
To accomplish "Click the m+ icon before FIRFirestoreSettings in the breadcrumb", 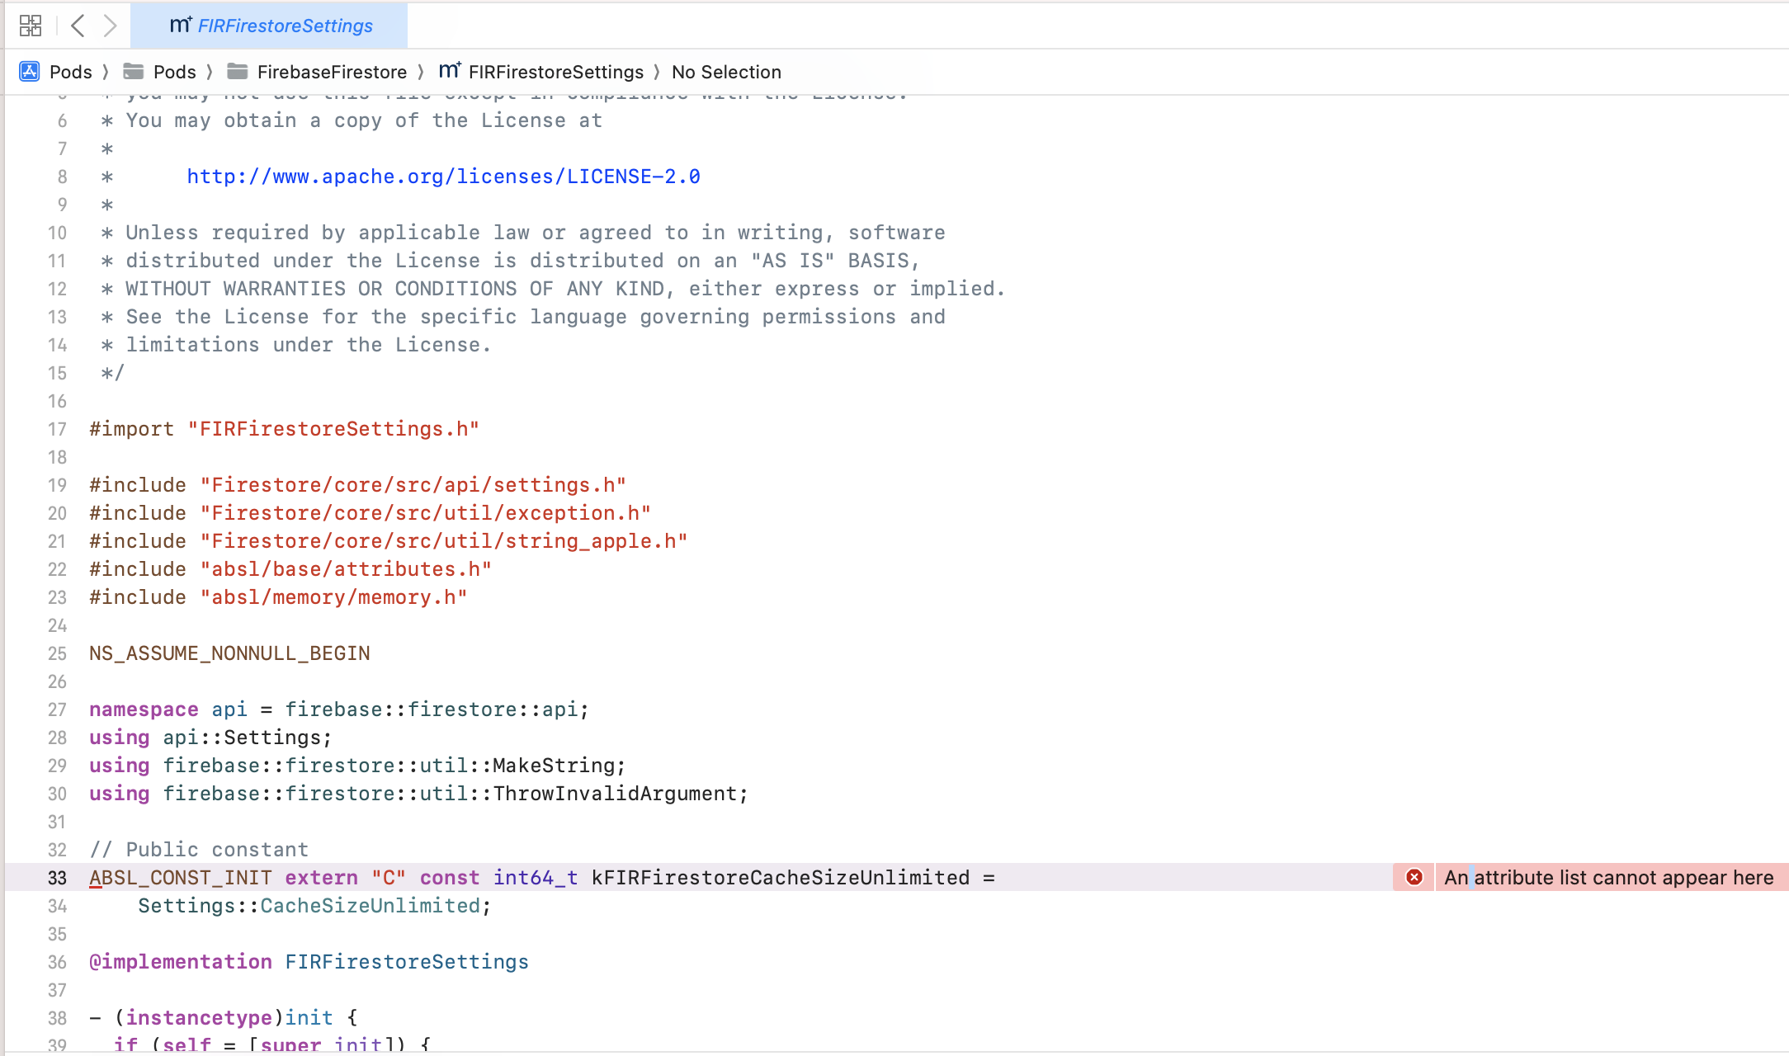I will pos(448,71).
